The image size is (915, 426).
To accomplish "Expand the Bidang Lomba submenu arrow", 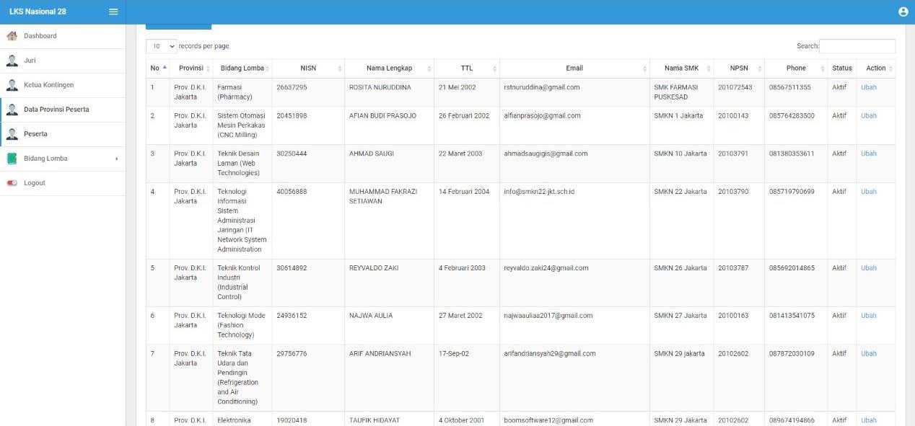I will point(116,159).
